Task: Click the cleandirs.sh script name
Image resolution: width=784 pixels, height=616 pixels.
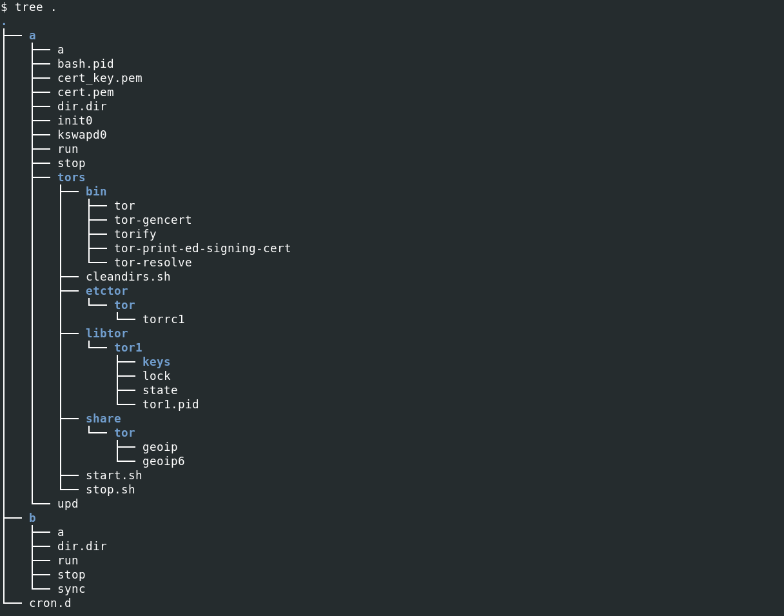Action: tap(128, 277)
